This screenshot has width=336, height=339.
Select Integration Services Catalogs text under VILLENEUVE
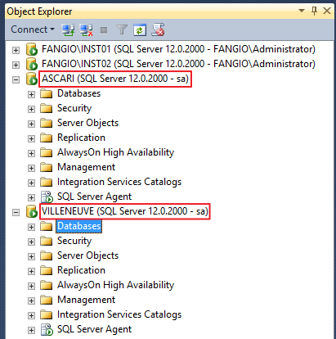click(119, 314)
